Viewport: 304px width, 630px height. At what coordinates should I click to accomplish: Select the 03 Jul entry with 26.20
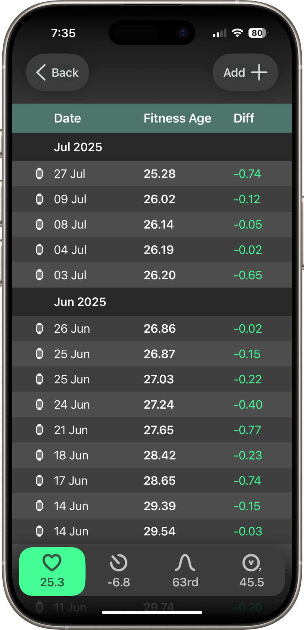[x=152, y=275]
